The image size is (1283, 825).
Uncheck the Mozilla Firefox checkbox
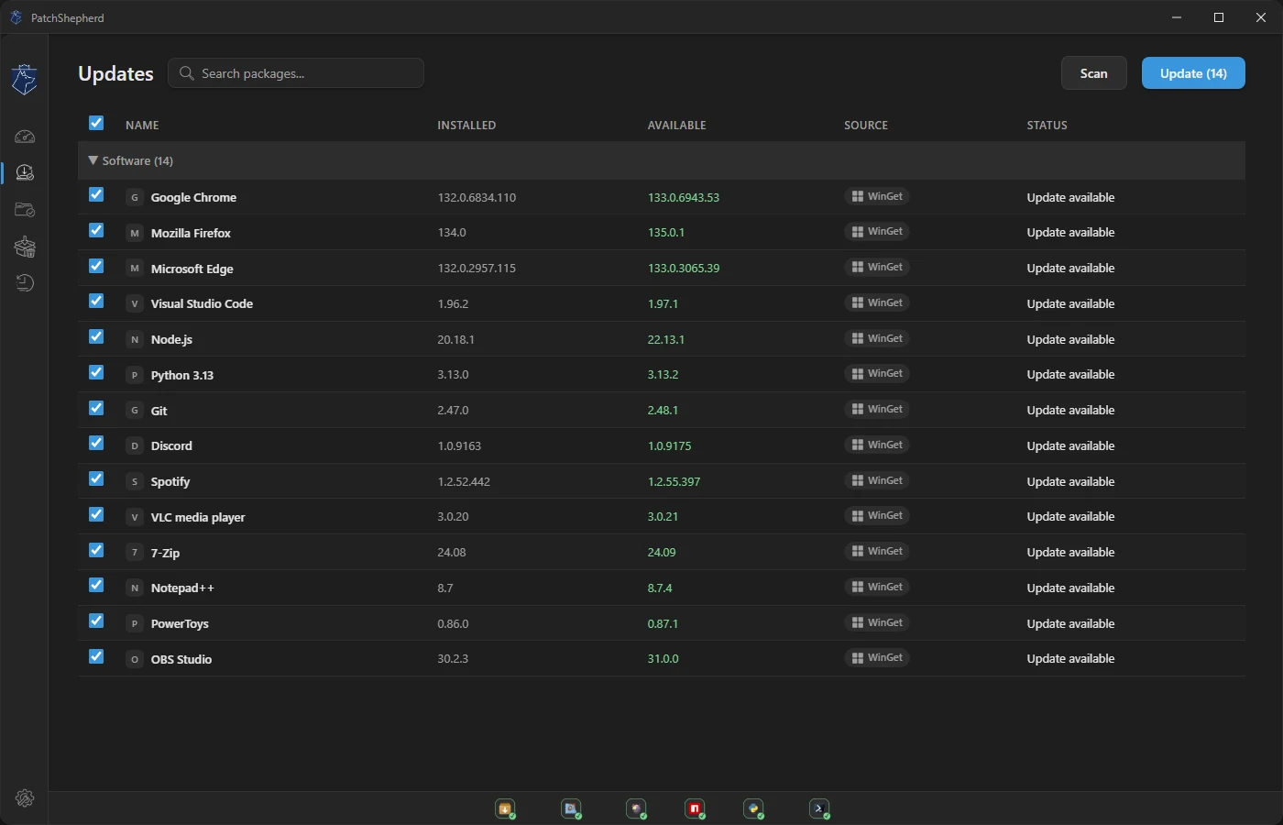coord(96,230)
